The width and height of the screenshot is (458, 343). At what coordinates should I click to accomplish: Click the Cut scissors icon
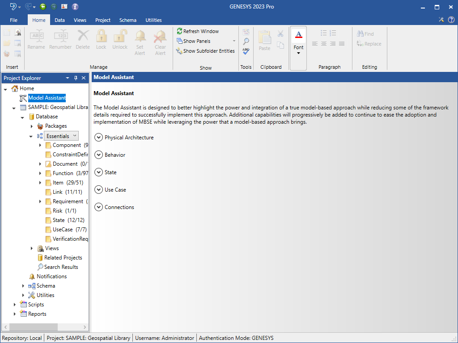pyautogui.click(x=280, y=34)
